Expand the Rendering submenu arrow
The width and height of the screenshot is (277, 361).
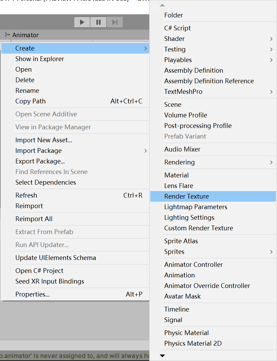point(271,162)
